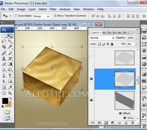Click the black foreground color swatch

coord(5,101)
